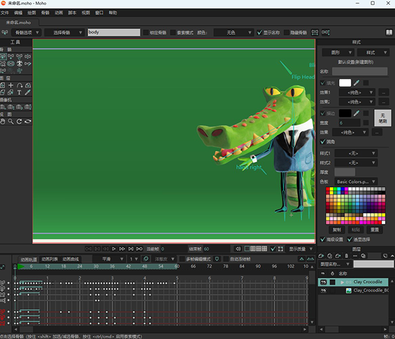The width and height of the screenshot is (395, 339).
Task: Open the 效果1 pure color dropdown
Action: [357, 92]
